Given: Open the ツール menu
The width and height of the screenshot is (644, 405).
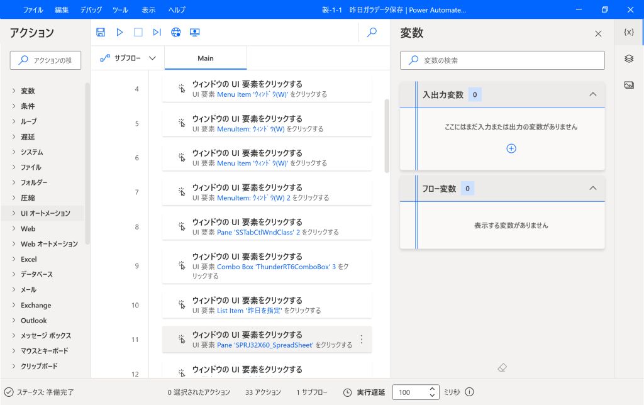Looking at the screenshot, I should [x=120, y=10].
